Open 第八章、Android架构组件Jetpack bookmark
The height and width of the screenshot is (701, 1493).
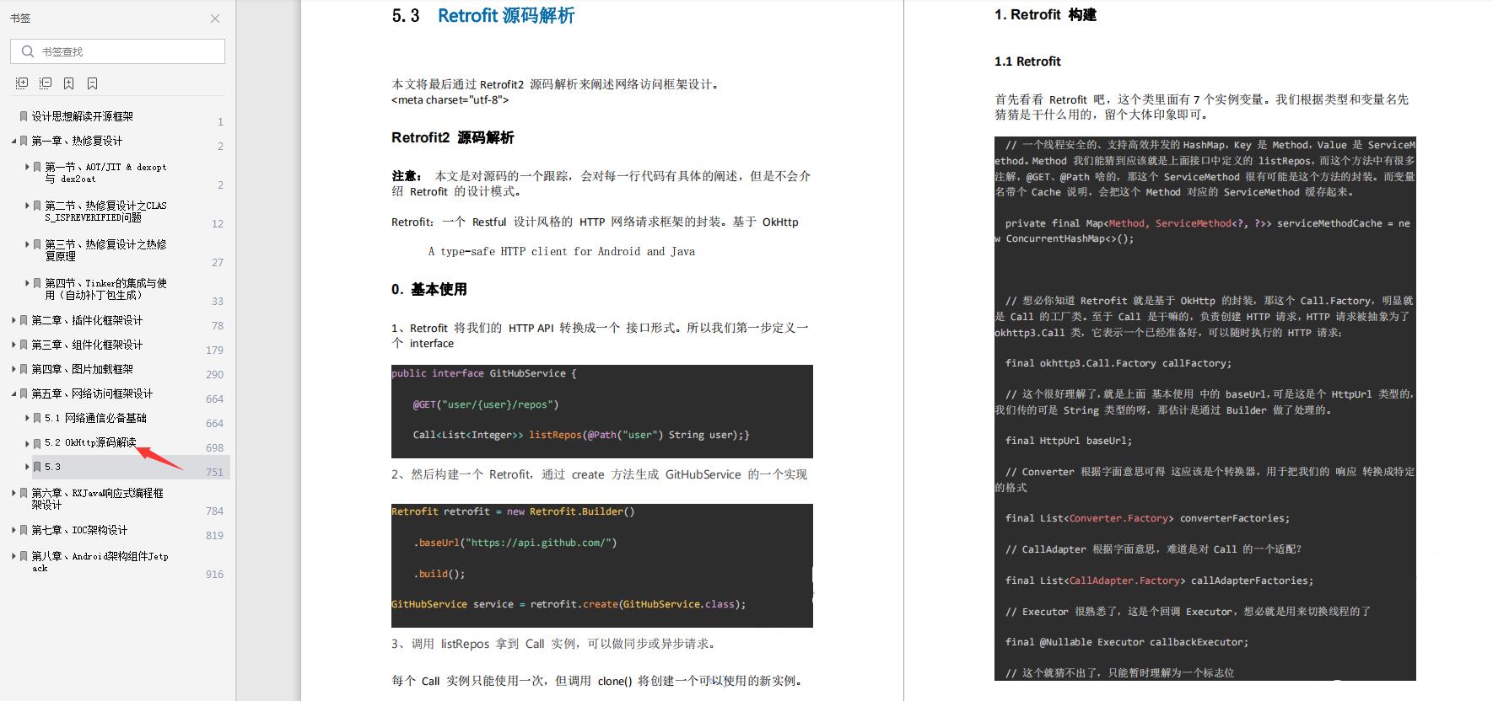tap(100, 562)
